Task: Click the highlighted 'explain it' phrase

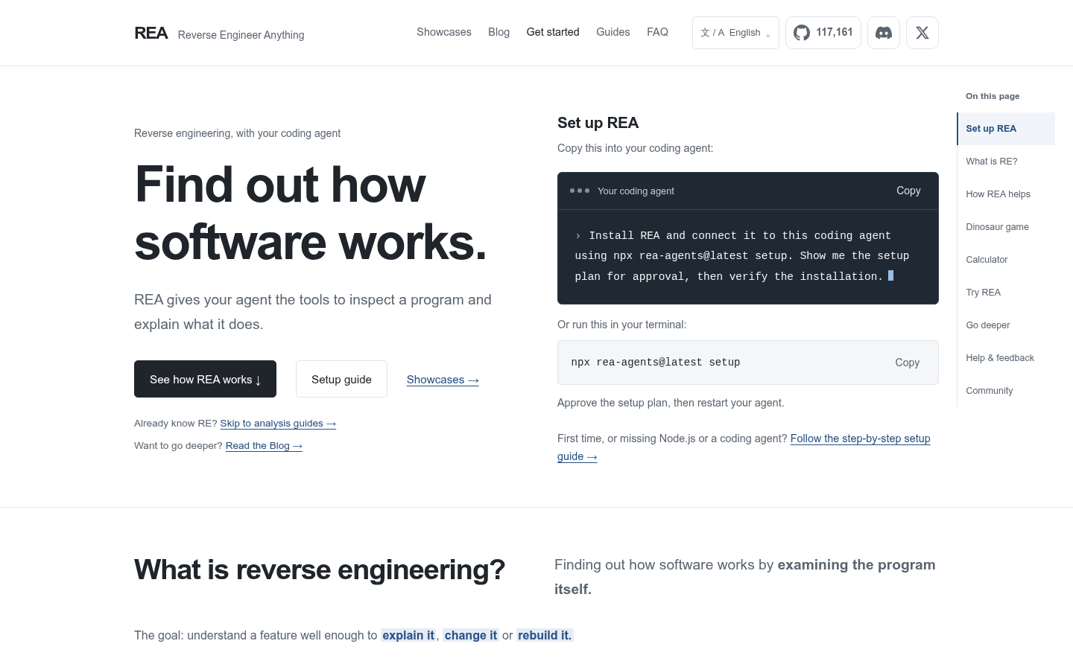Action: point(408,635)
